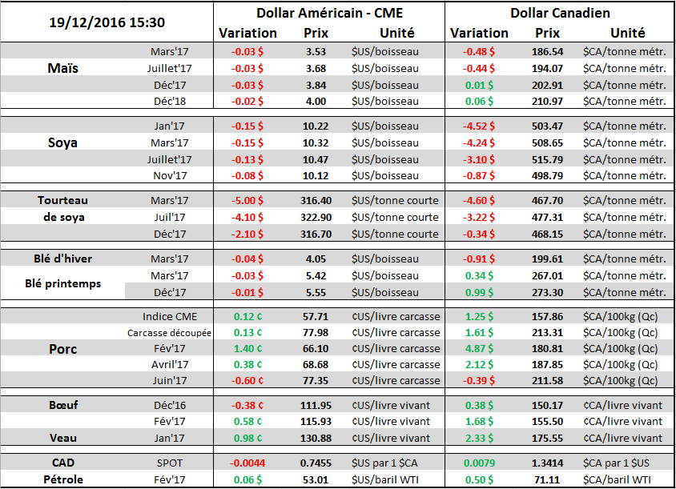Select the SPOT contract cell
Screen dimensions: 676x489
(169, 463)
